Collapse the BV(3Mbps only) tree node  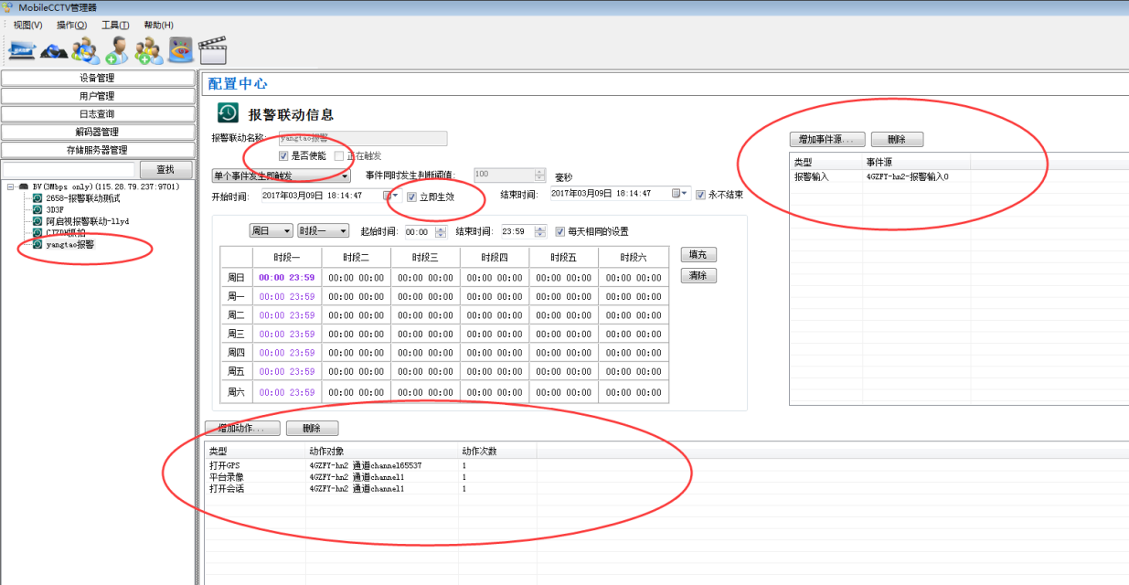(x=10, y=186)
